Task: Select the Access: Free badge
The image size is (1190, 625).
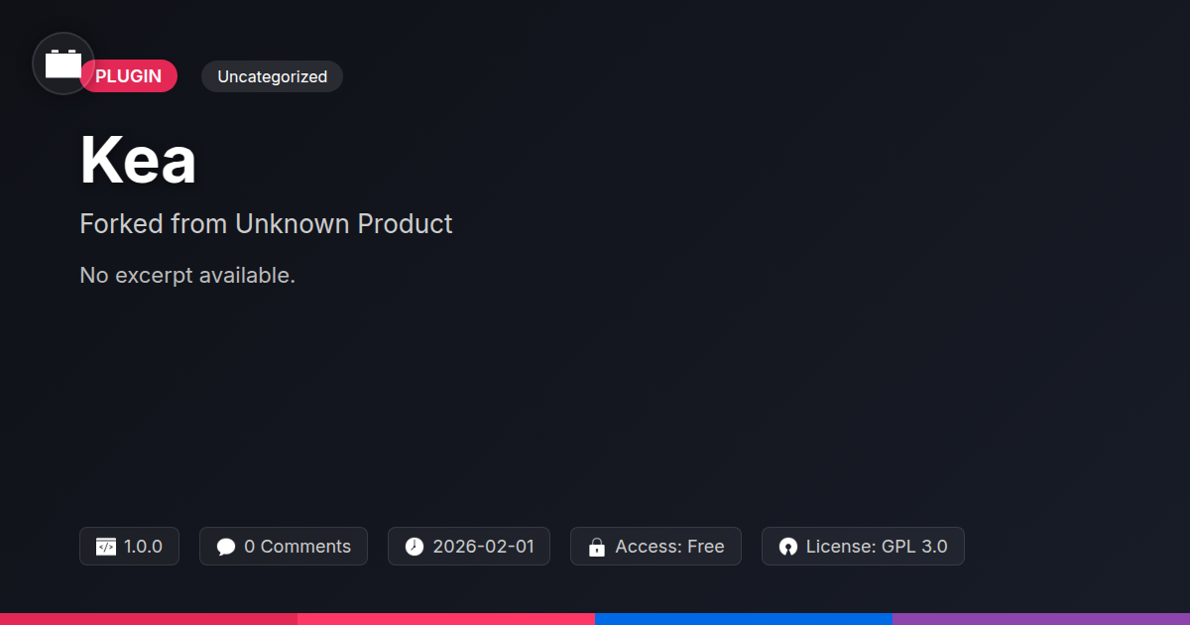Action: (x=655, y=547)
